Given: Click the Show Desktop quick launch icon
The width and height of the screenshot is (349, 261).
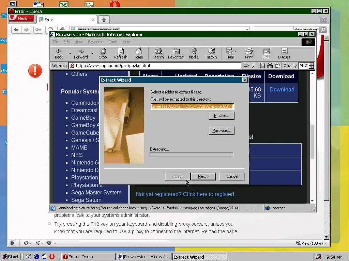Looking at the screenshot, I should coord(29,257).
